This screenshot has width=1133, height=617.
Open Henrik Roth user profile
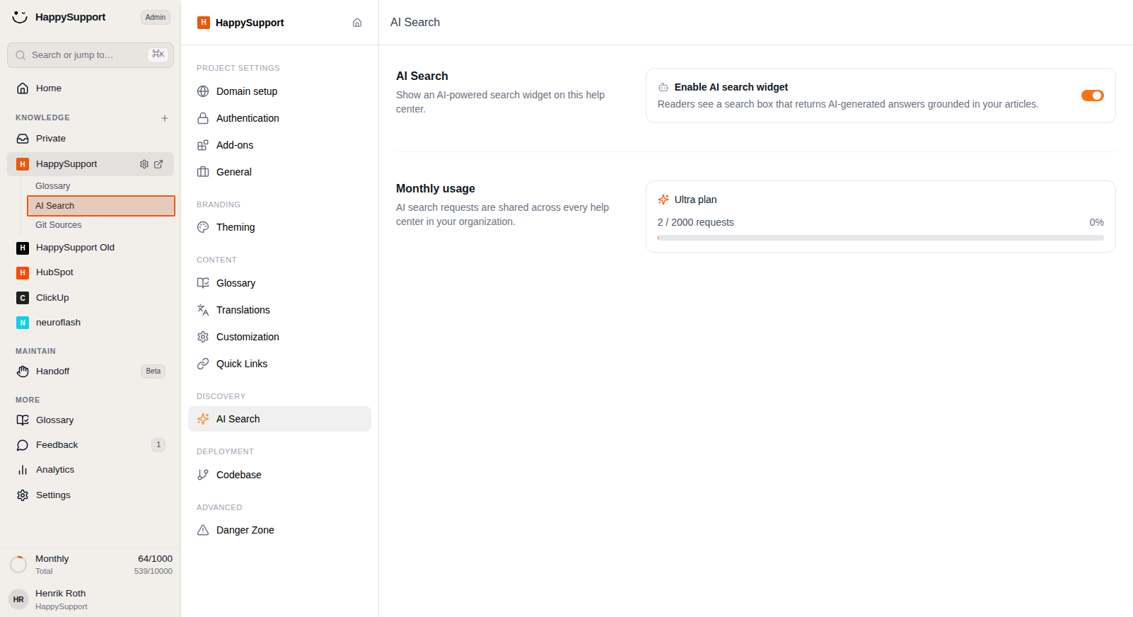[91, 599]
